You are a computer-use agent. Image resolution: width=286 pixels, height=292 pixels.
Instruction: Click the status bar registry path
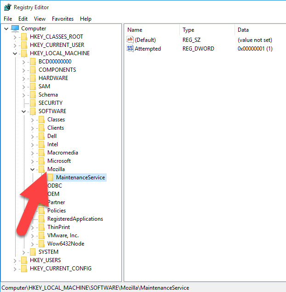click(95, 288)
